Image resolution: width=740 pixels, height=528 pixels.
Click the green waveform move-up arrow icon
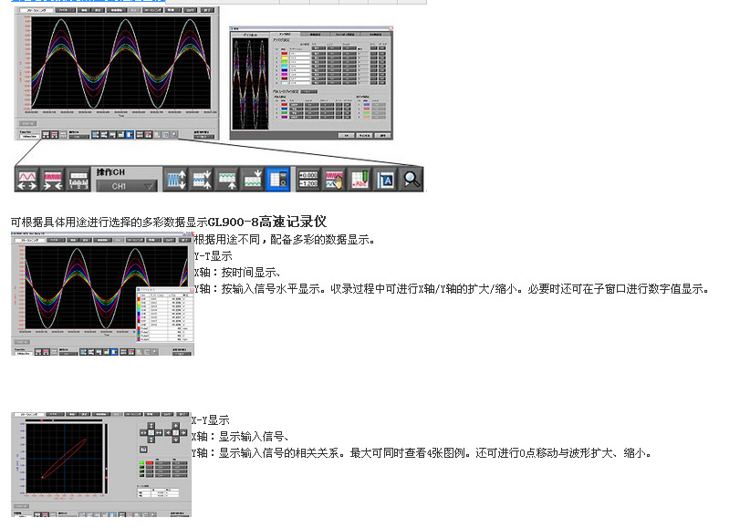[227, 180]
